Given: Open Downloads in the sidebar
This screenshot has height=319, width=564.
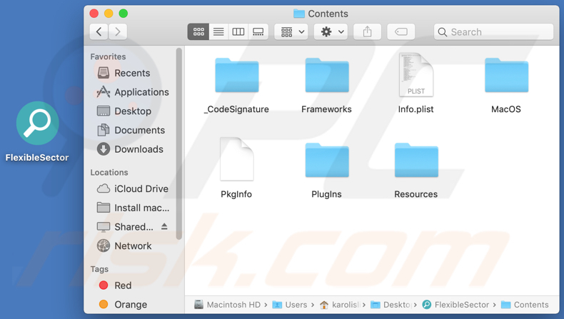Looking at the screenshot, I should coord(130,149).
